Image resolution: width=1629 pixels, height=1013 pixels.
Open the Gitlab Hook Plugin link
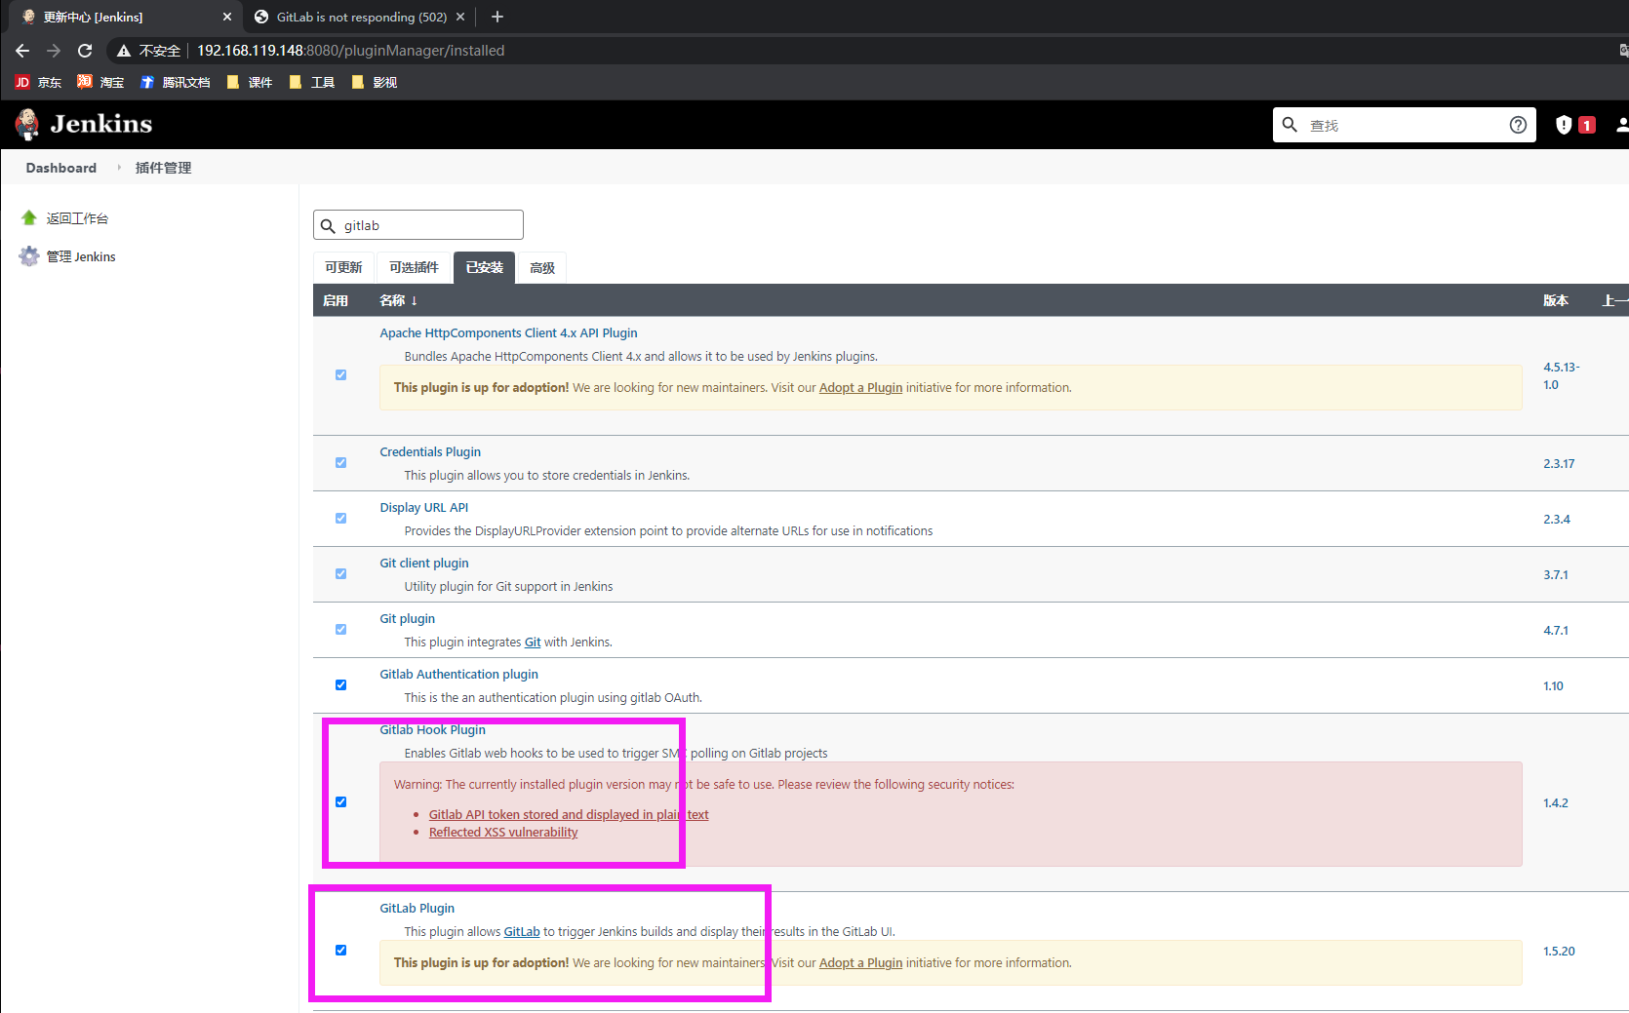coord(432,730)
